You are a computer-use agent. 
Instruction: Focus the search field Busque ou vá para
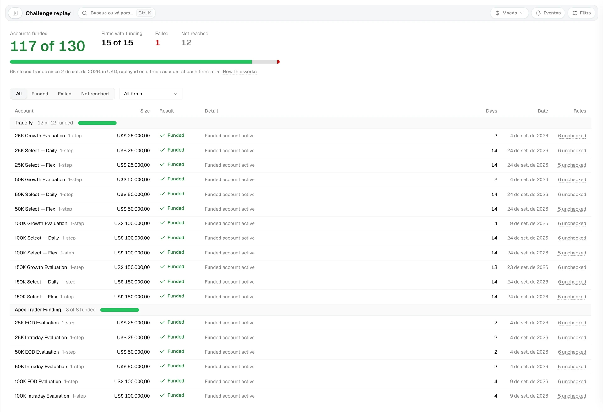pos(117,13)
